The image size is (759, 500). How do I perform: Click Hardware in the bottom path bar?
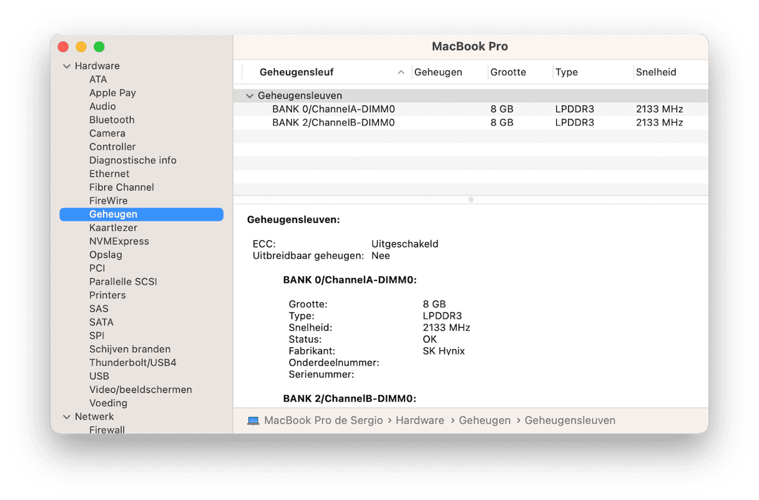[419, 421]
